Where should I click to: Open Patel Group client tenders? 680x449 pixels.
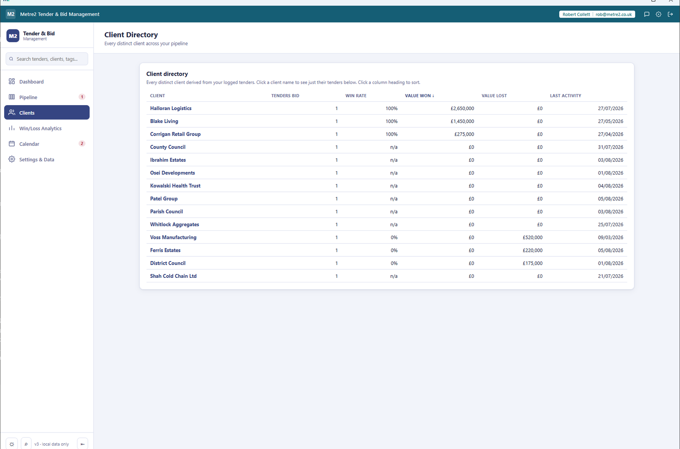[x=164, y=199]
